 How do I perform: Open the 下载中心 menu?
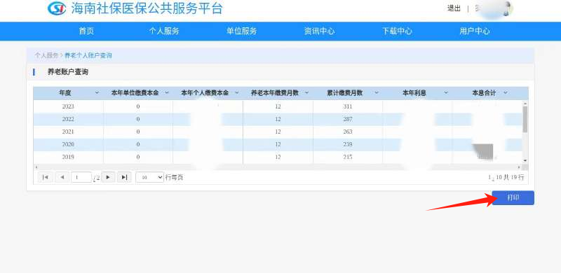(397, 31)
